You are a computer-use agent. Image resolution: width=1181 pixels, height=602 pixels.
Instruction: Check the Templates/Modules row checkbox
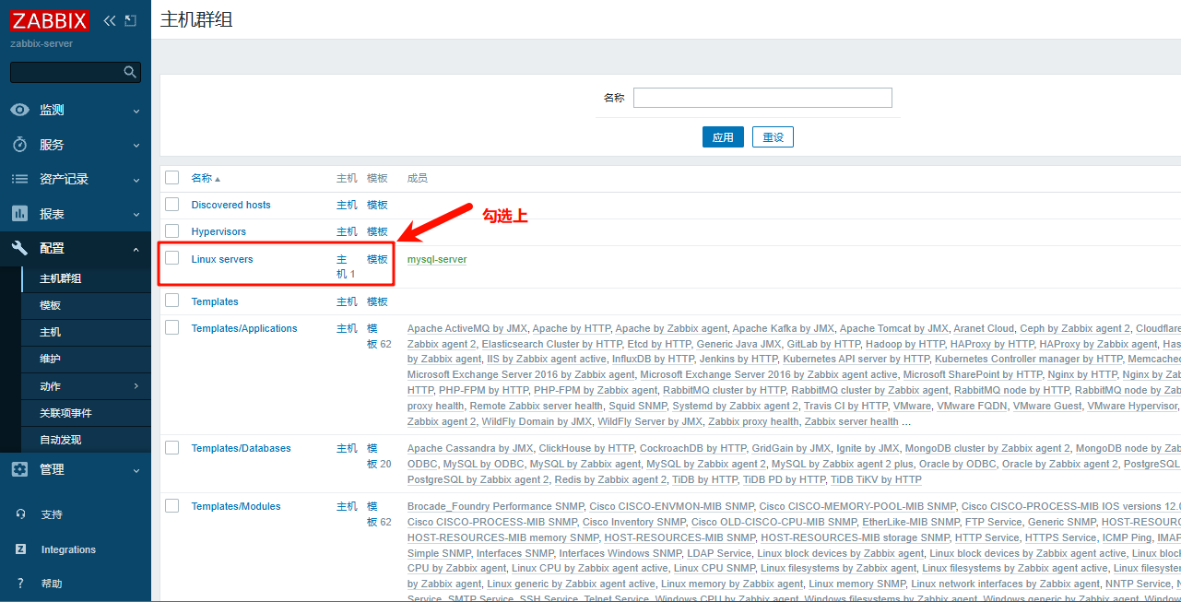point(172,505)
